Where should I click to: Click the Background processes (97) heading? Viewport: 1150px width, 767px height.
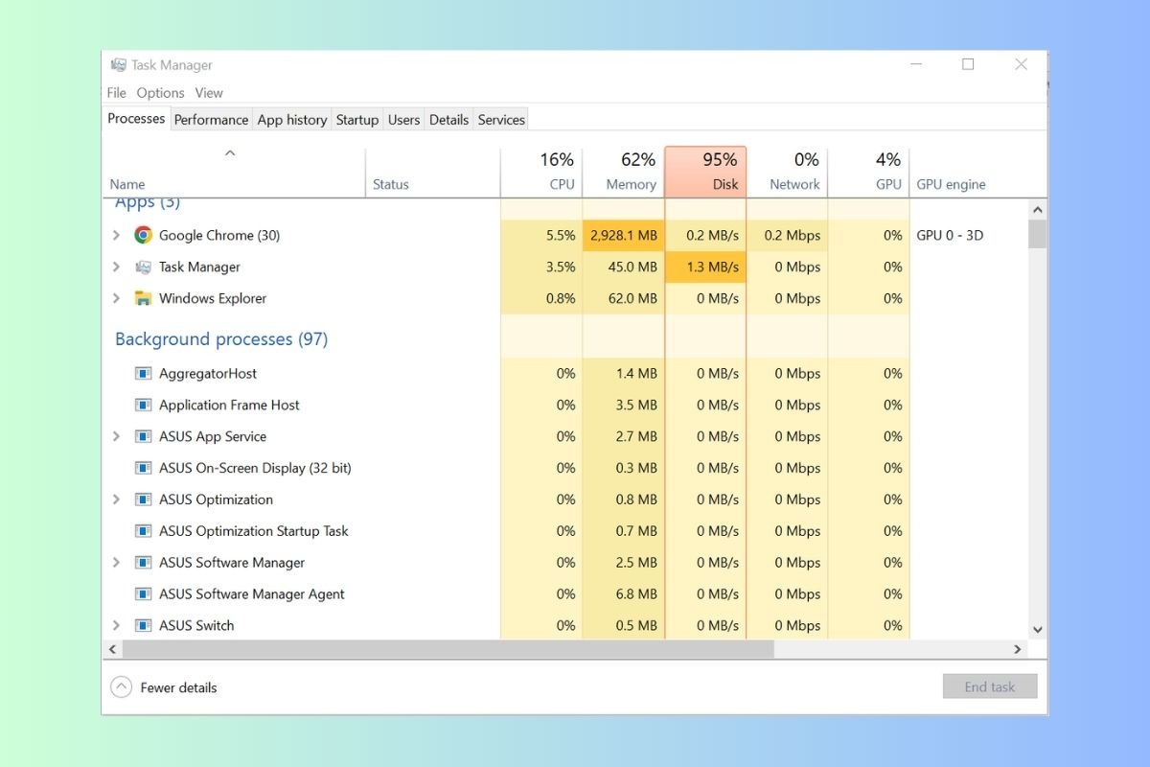[x=221, y=339]
